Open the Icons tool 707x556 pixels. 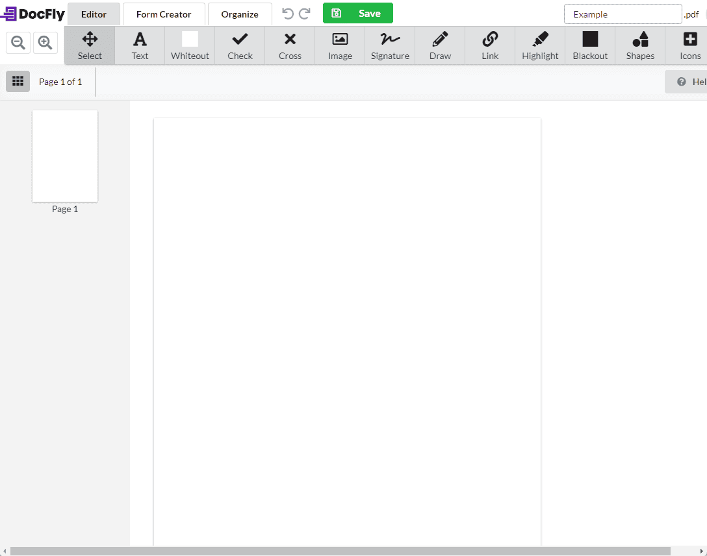click(690, 45)
